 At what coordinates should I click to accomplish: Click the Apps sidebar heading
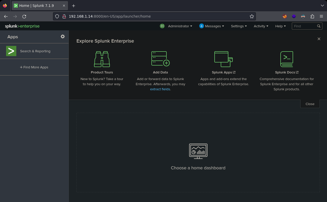(x=12, y=37)
